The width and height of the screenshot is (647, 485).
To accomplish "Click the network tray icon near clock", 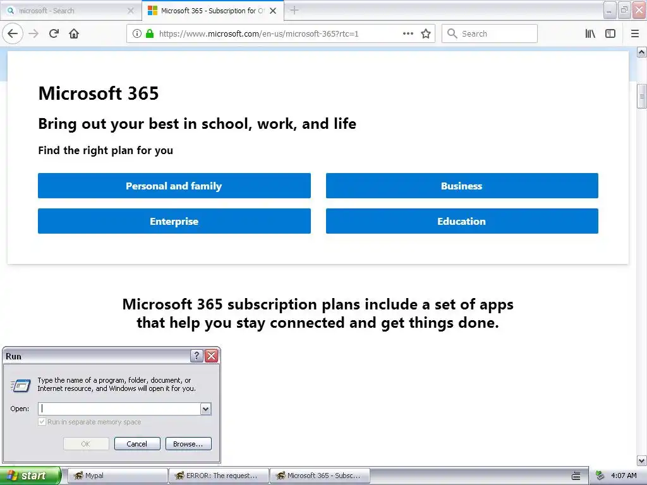I will tap(600, 476).
